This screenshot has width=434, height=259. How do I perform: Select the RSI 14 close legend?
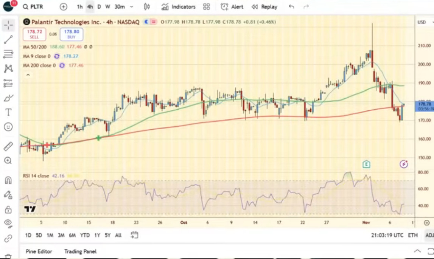36,176
